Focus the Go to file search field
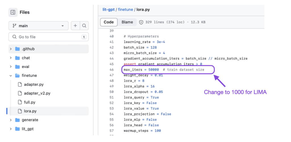Screen dimensions: 291x142 click(49, 37)
